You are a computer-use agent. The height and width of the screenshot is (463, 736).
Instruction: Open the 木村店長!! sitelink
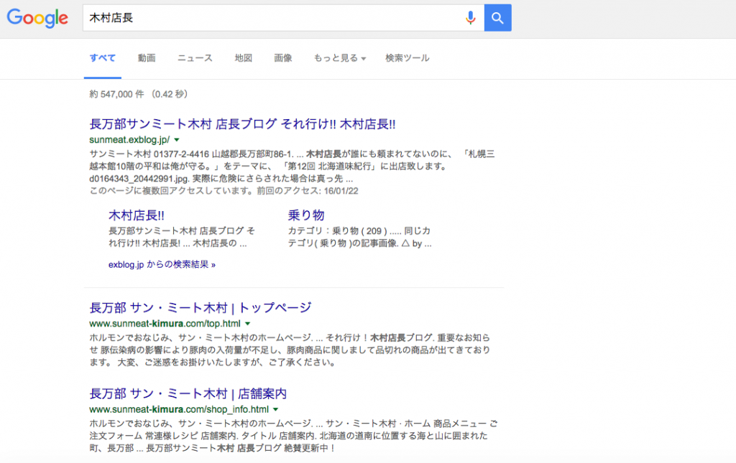(x=136, y=215)
